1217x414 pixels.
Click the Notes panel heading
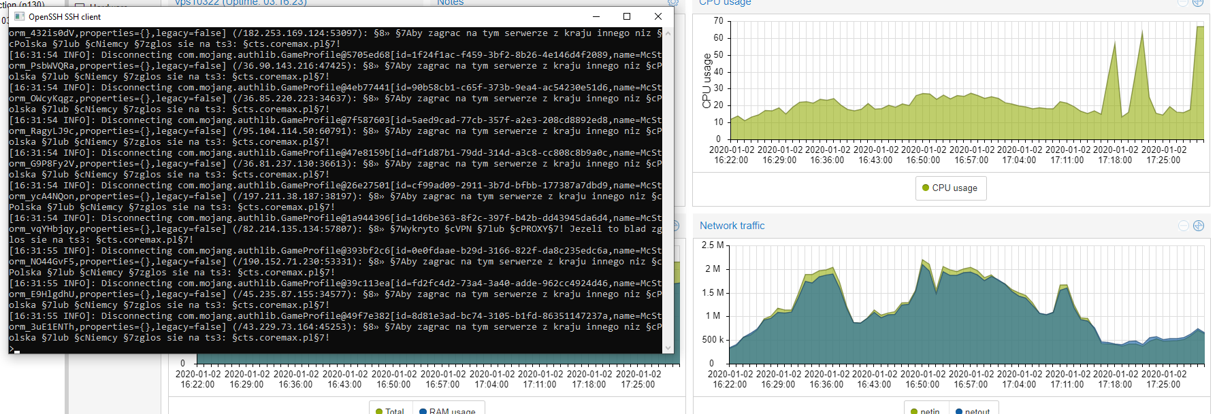pyautogui.click(x=450, y=3)
